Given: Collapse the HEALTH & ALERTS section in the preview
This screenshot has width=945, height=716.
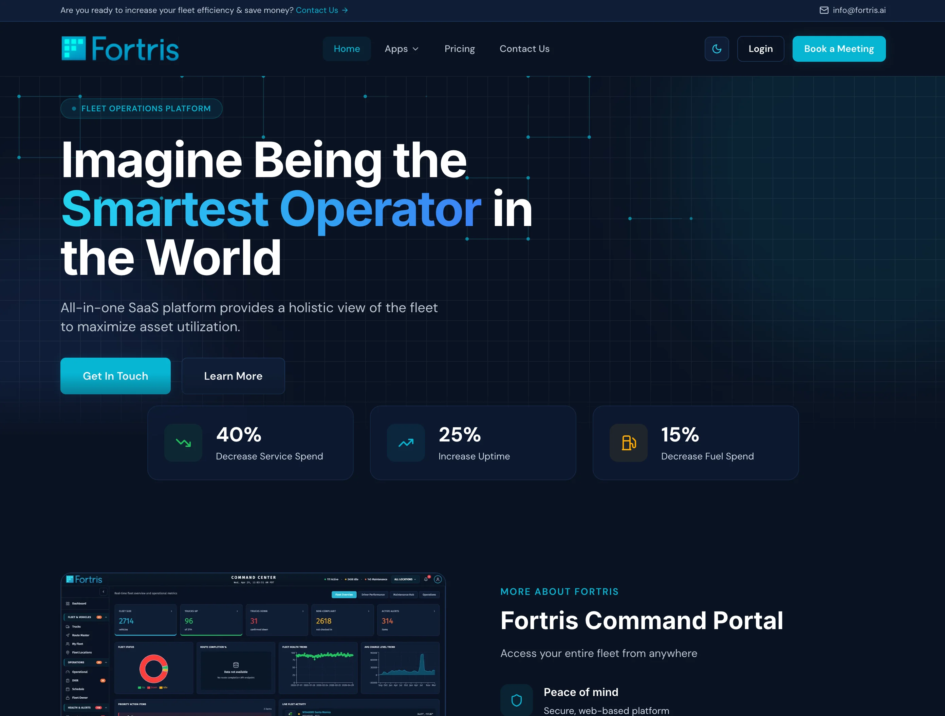Looking at the screenshot, I should pos(106,708).
